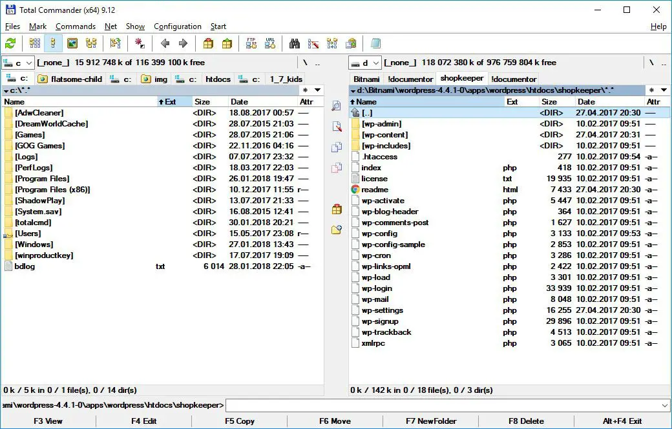Viewport: 672px width, 429px height.
Task: Open the Help menu
Action: pos(658,26)
